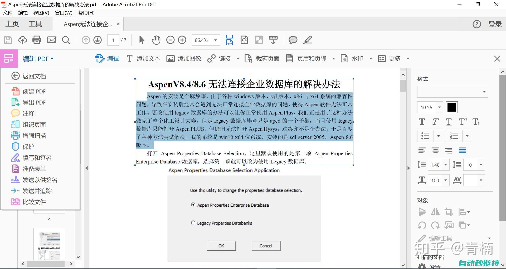Go to next page arrow

(98, 40)
